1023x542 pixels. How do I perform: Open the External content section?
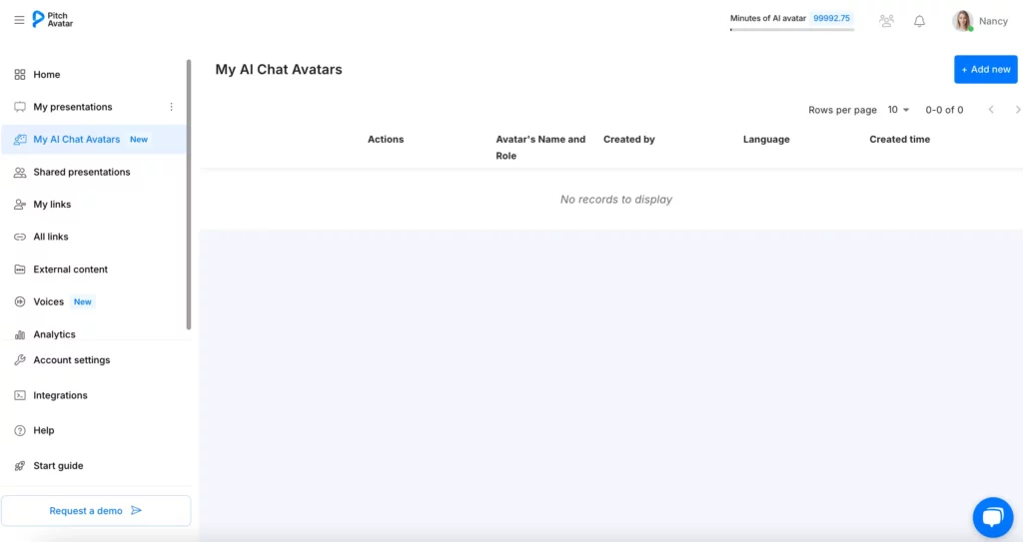click(70, 270)
